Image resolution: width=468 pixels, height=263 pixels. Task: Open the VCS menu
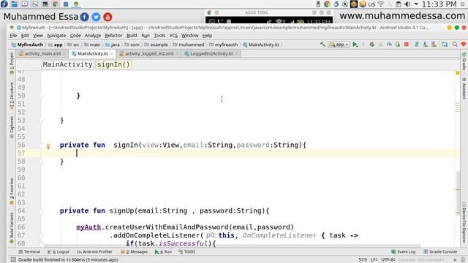pos(173,36)
